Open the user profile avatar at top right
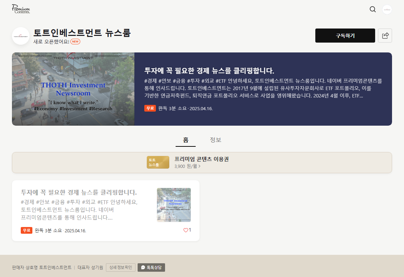404x277 pixels. click(387, 10)
